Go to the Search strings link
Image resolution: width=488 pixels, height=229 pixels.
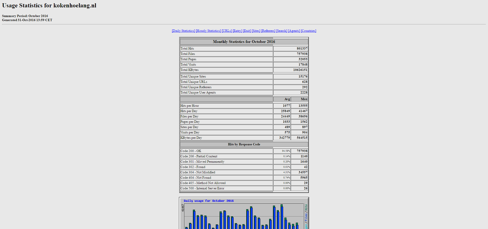282,31
